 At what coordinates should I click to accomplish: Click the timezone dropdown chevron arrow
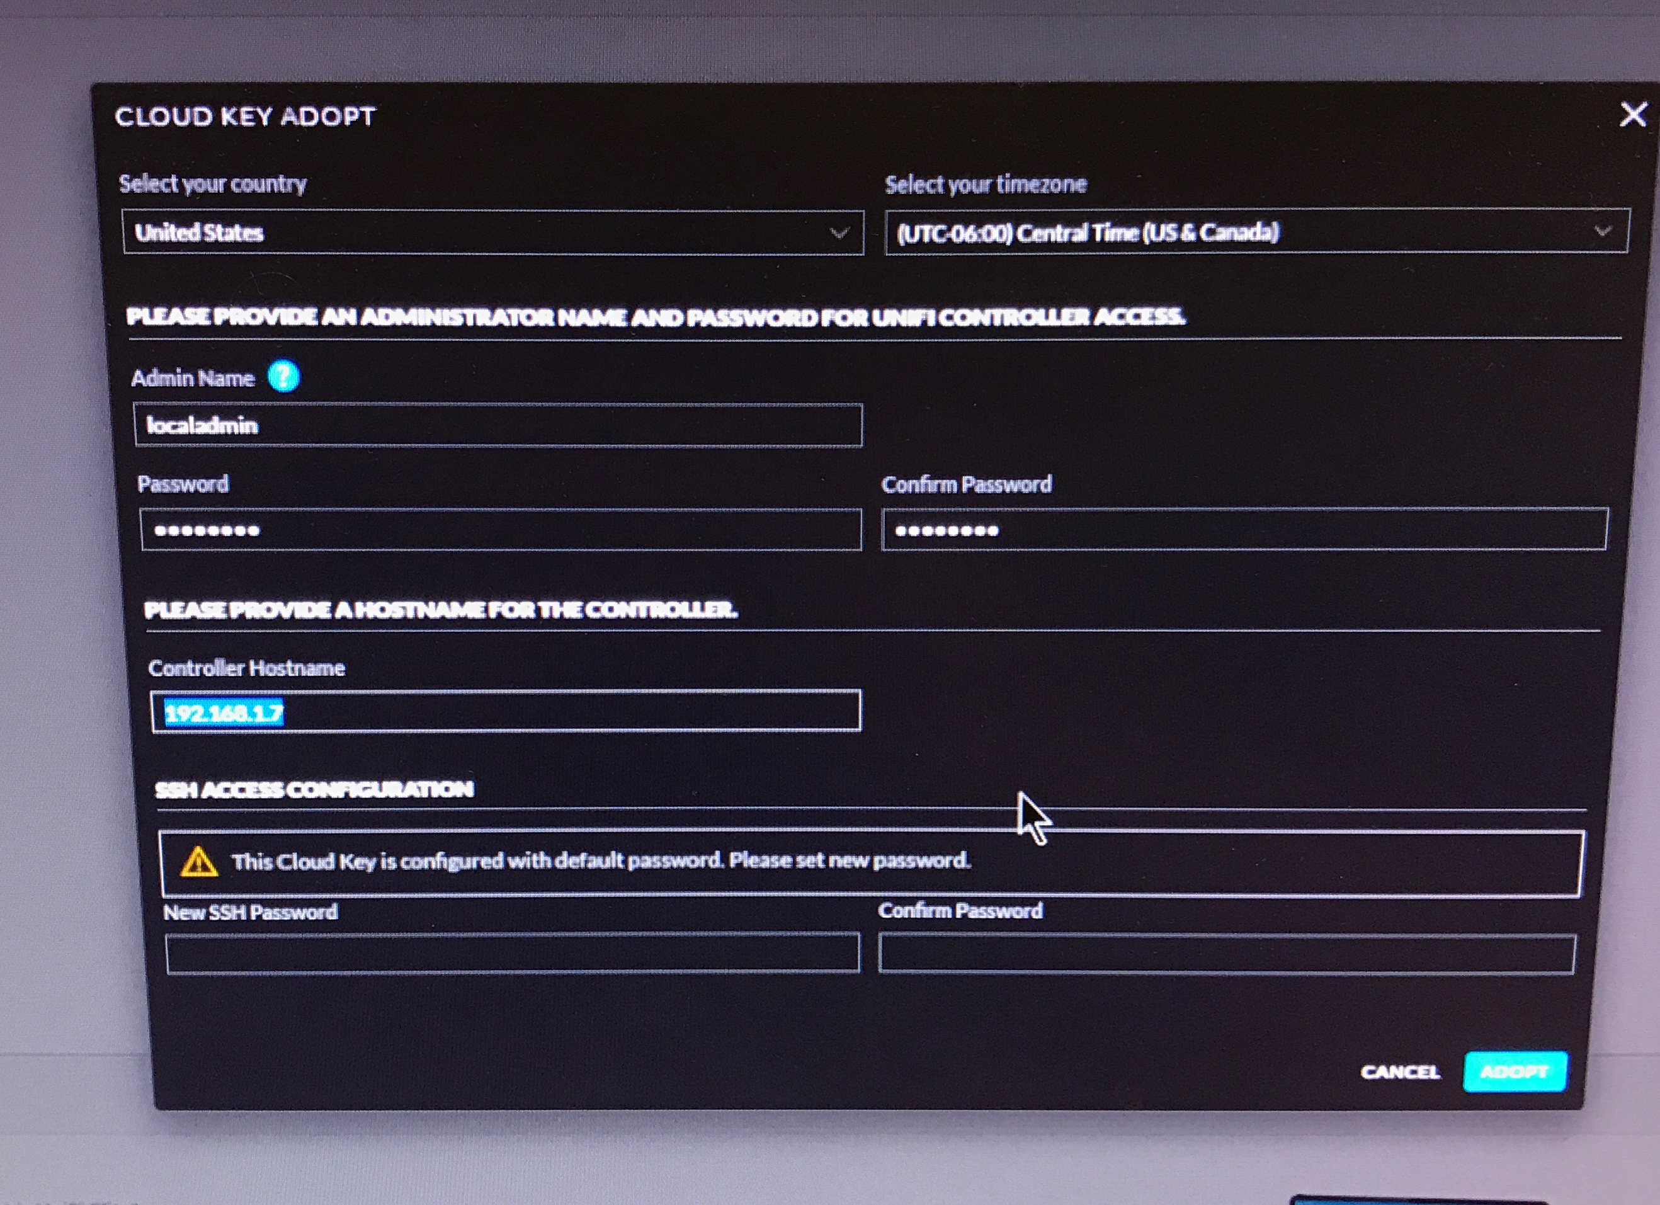[x=1603, y=231]
